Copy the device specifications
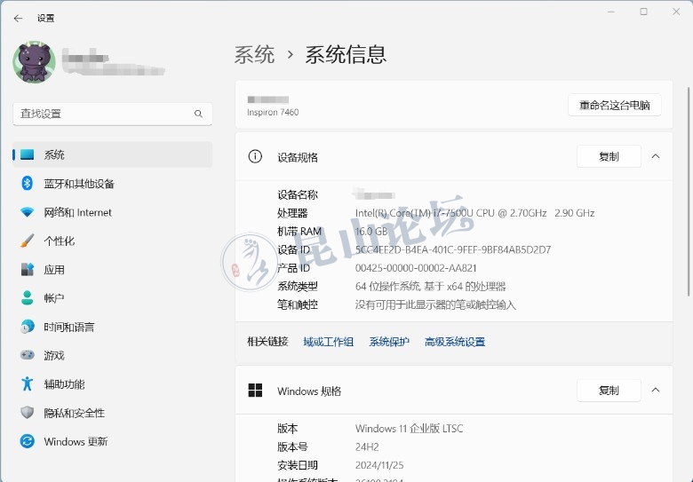The height and width of the screenshot is (482, 693). pos(609,156)
